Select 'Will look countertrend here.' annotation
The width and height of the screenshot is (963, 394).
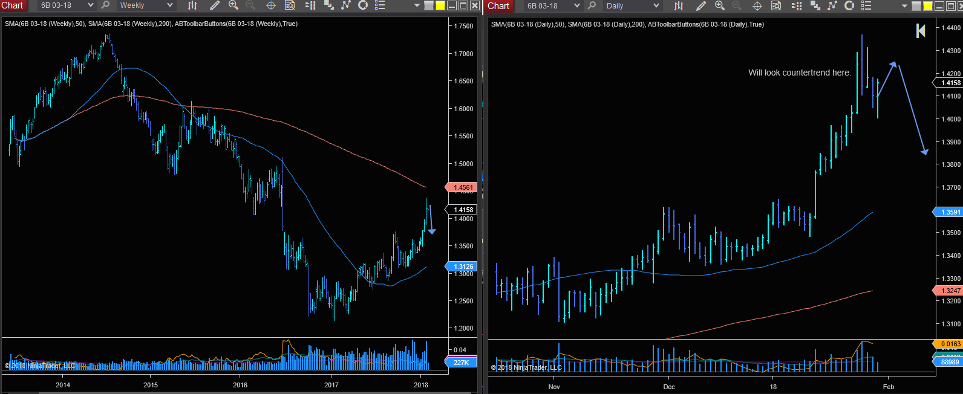800,73
